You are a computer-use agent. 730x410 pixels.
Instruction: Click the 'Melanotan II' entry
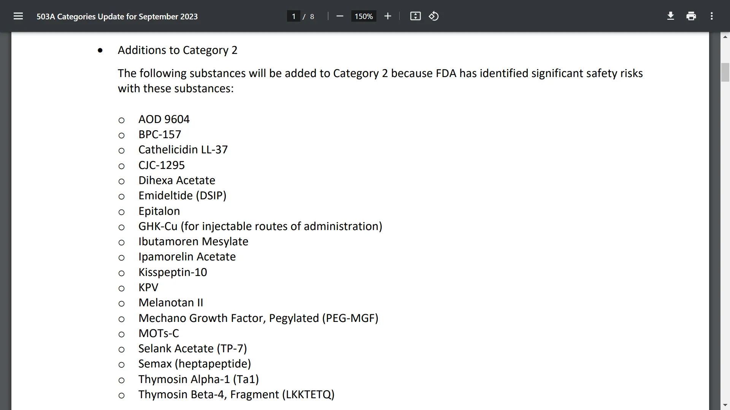[171, 303]
